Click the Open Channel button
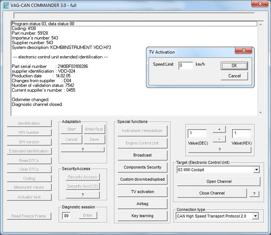Viewport: 271px width, 235px height. (x=219, y=181)
